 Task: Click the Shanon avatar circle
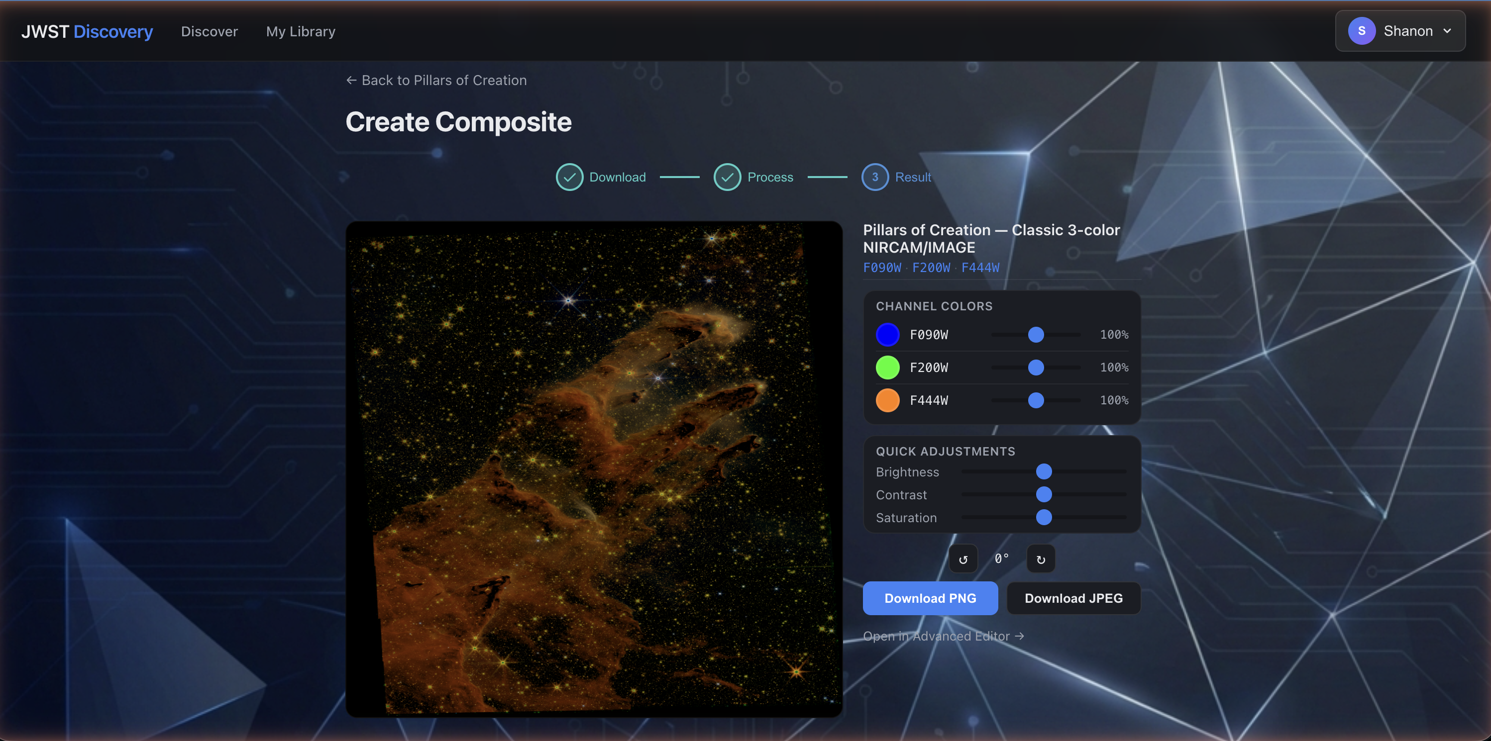(1361, 31)
